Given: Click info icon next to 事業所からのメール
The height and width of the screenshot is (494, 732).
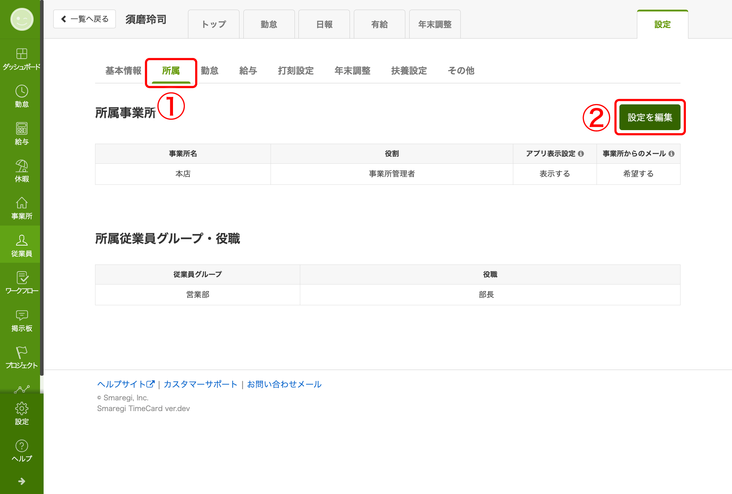Looking at the screenshot, I should (x=672, y=154).
